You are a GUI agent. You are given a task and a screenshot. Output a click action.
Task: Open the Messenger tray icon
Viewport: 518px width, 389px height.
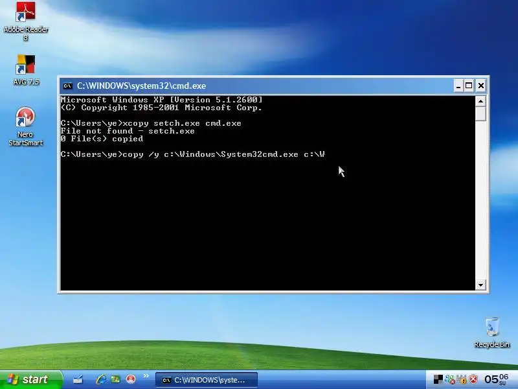tap(449, 379)
